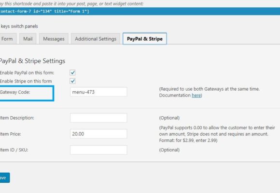Open the Documentation here link
Image resolution: width=280 pixels, height=193 pixels.
196,96
